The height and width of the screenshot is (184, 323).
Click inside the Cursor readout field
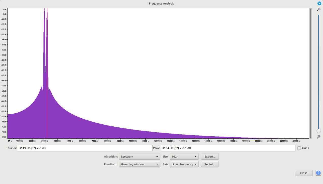pos(85,148)
